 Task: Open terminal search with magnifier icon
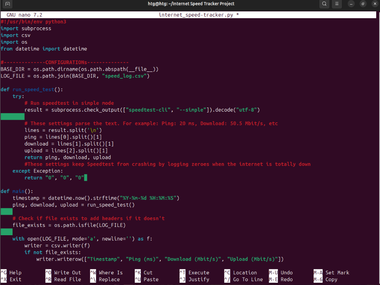point(324,4)
